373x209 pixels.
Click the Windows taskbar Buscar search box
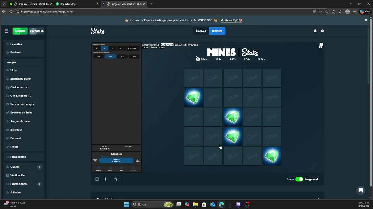[153, 204]
